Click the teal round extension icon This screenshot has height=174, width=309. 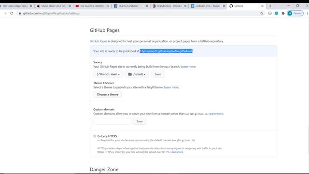(x=277, y=14)
